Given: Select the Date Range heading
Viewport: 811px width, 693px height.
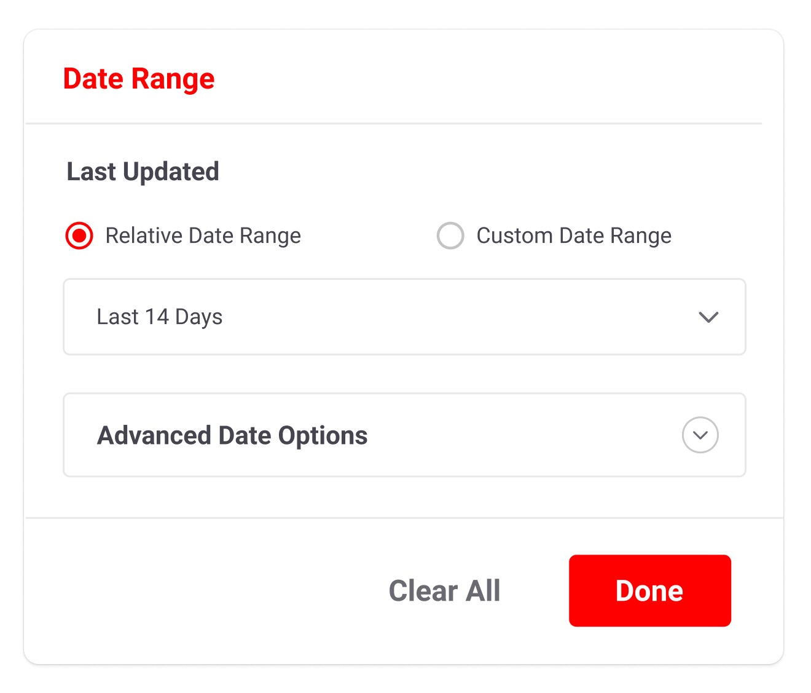Looking at the screenshot, I should (x=139, y=79).
